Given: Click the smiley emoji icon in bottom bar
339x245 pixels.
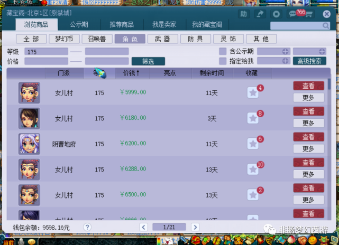Looking at the screenshot, I should pos(32,242).
